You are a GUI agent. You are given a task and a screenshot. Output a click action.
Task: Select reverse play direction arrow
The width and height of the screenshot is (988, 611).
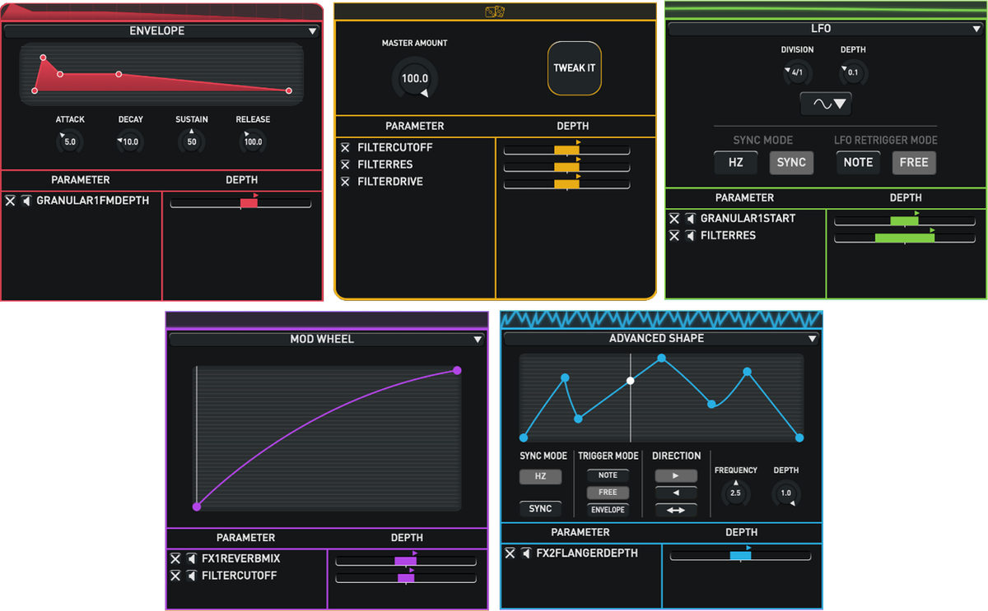[675, 493]
